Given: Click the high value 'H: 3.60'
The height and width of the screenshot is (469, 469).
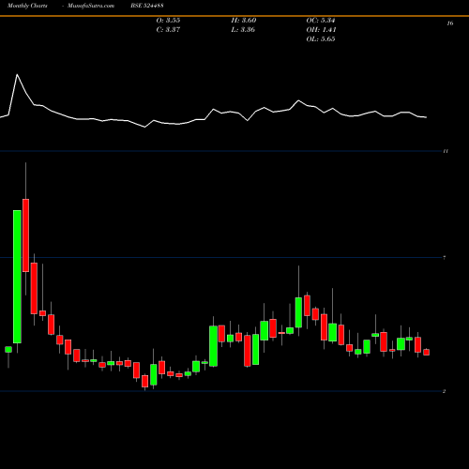Looking at the screenshot, I should (x=244, y=21).
